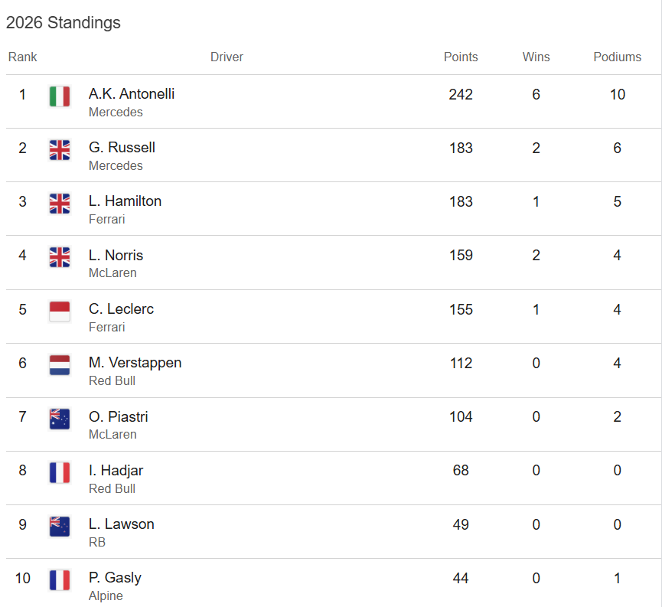662x607 pixels.
Task: Click the Rank column header
Action: (22, 57)
